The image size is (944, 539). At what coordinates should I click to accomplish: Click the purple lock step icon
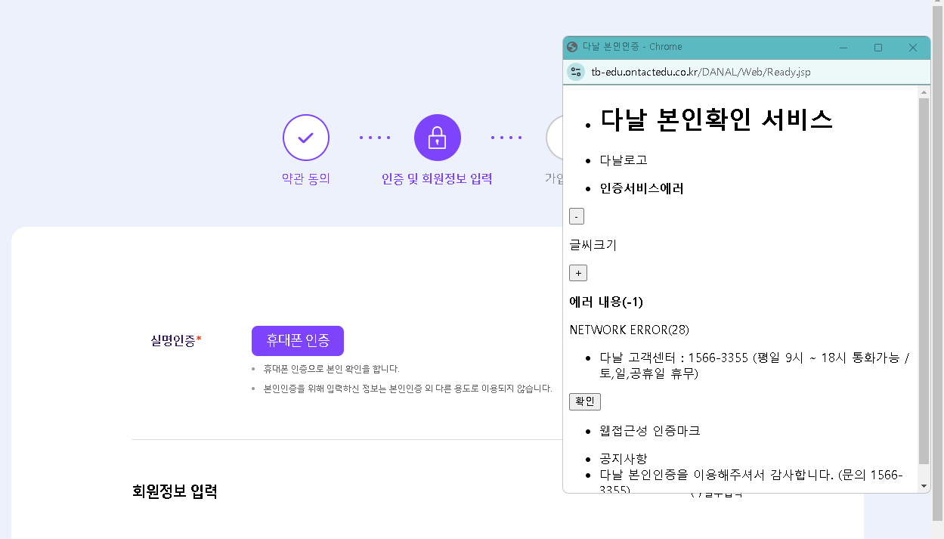(x=437, y=138)
